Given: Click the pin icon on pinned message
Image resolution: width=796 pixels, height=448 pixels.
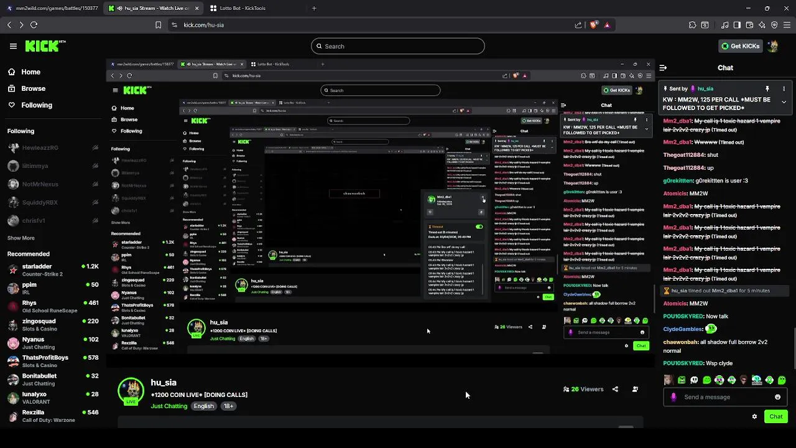Looking at the screenshot, I should click(x=767, y=89).
